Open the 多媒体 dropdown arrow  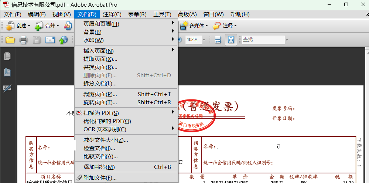coord(206,26)
